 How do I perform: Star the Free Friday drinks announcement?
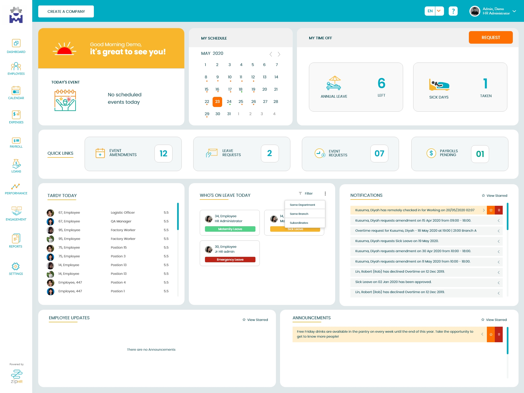tap(491, 334)
